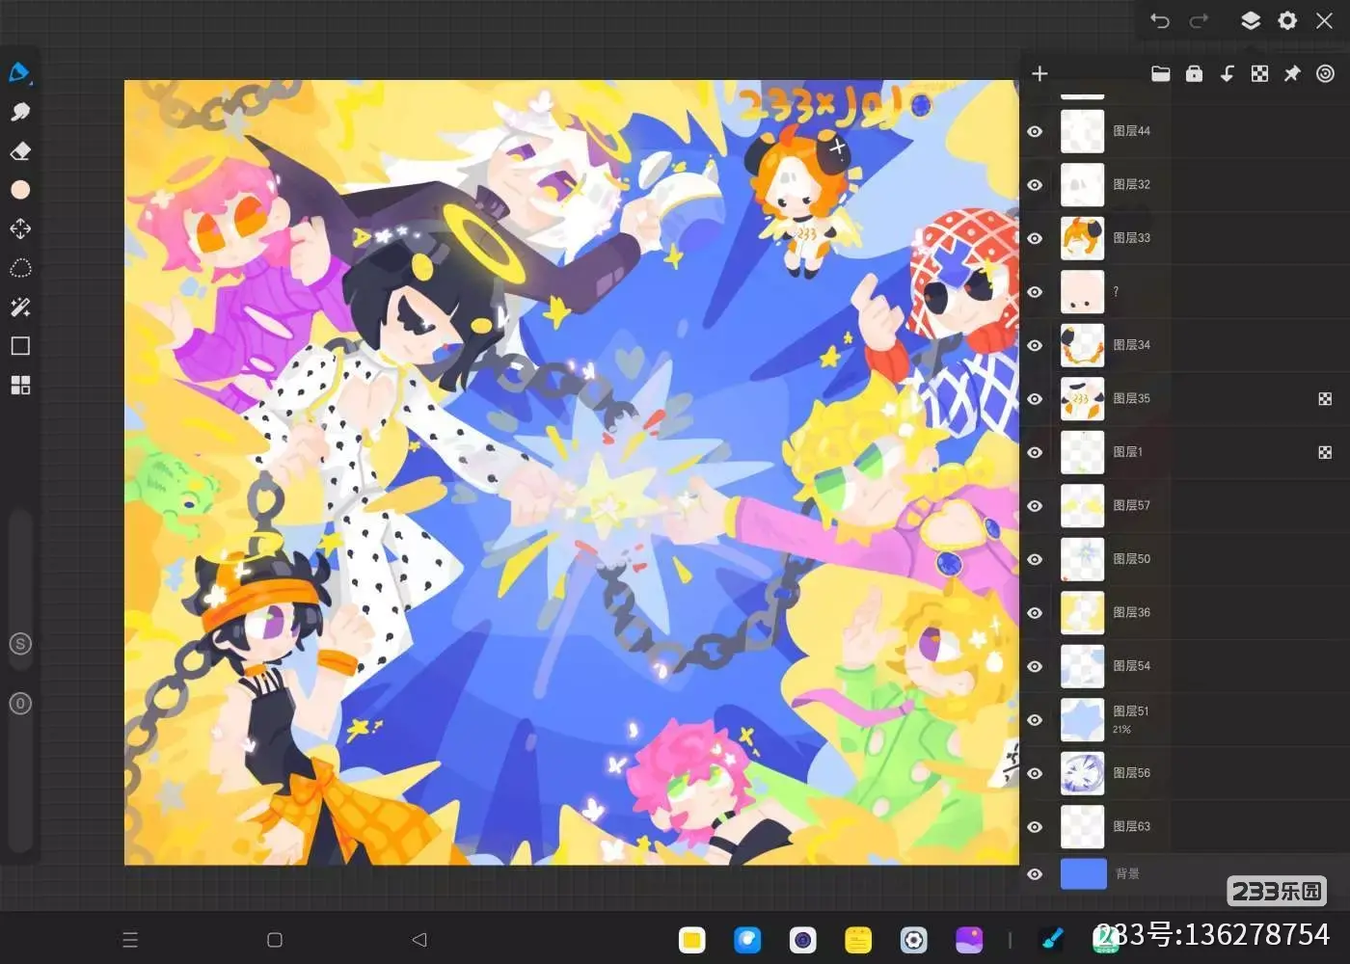Click the pin icon in the layer toolbar

click(1292, 74)
